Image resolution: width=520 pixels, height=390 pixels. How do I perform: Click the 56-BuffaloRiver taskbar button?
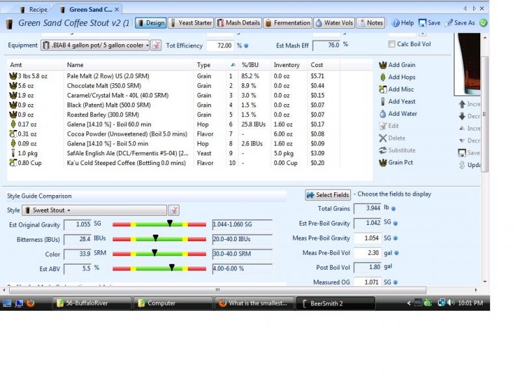tap(92, 303)
